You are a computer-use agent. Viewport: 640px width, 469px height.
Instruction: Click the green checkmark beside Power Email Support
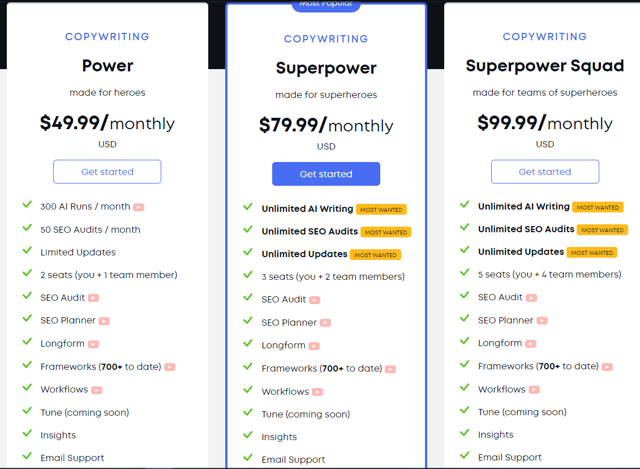(27, 456)
